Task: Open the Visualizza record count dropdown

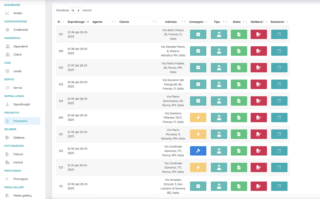Action: tap(75, 10)
